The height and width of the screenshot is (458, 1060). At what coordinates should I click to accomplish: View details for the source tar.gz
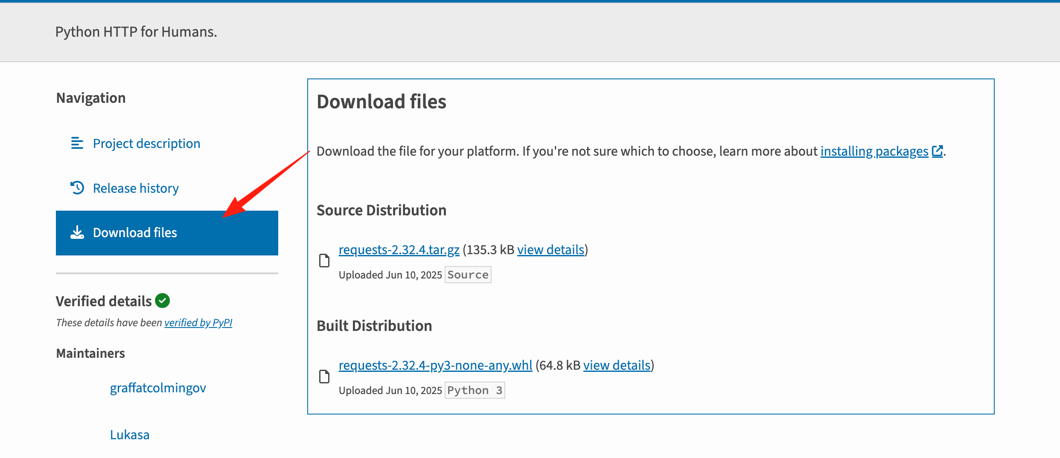[550, 249]
